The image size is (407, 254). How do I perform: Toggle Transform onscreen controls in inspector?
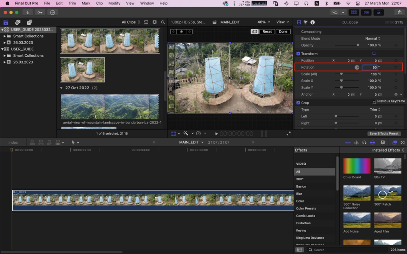(x=374, y=54)
